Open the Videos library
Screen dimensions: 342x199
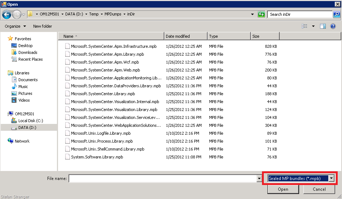24,100
